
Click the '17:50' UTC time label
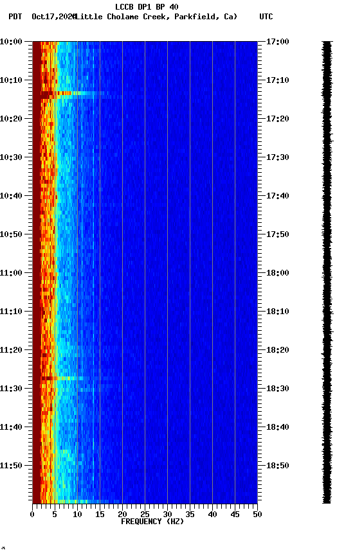(x=278, y=234)
